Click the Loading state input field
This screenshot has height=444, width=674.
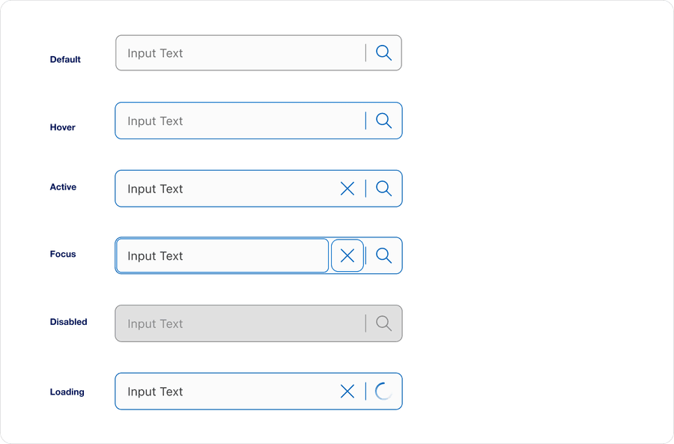(225, 391)
